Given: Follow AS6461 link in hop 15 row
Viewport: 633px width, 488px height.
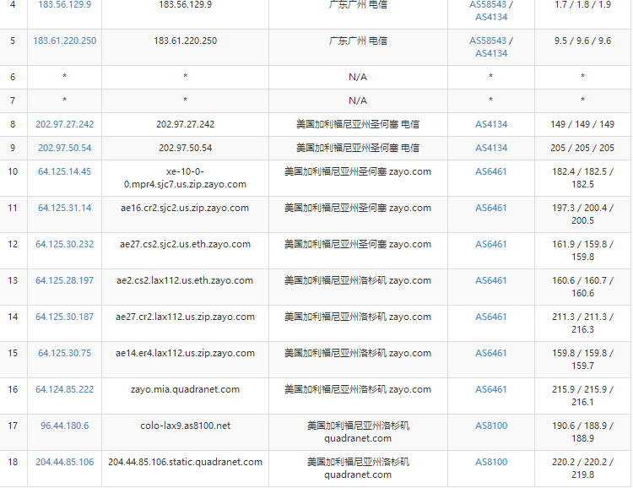Looking at the screenshot, I should 491,354.
